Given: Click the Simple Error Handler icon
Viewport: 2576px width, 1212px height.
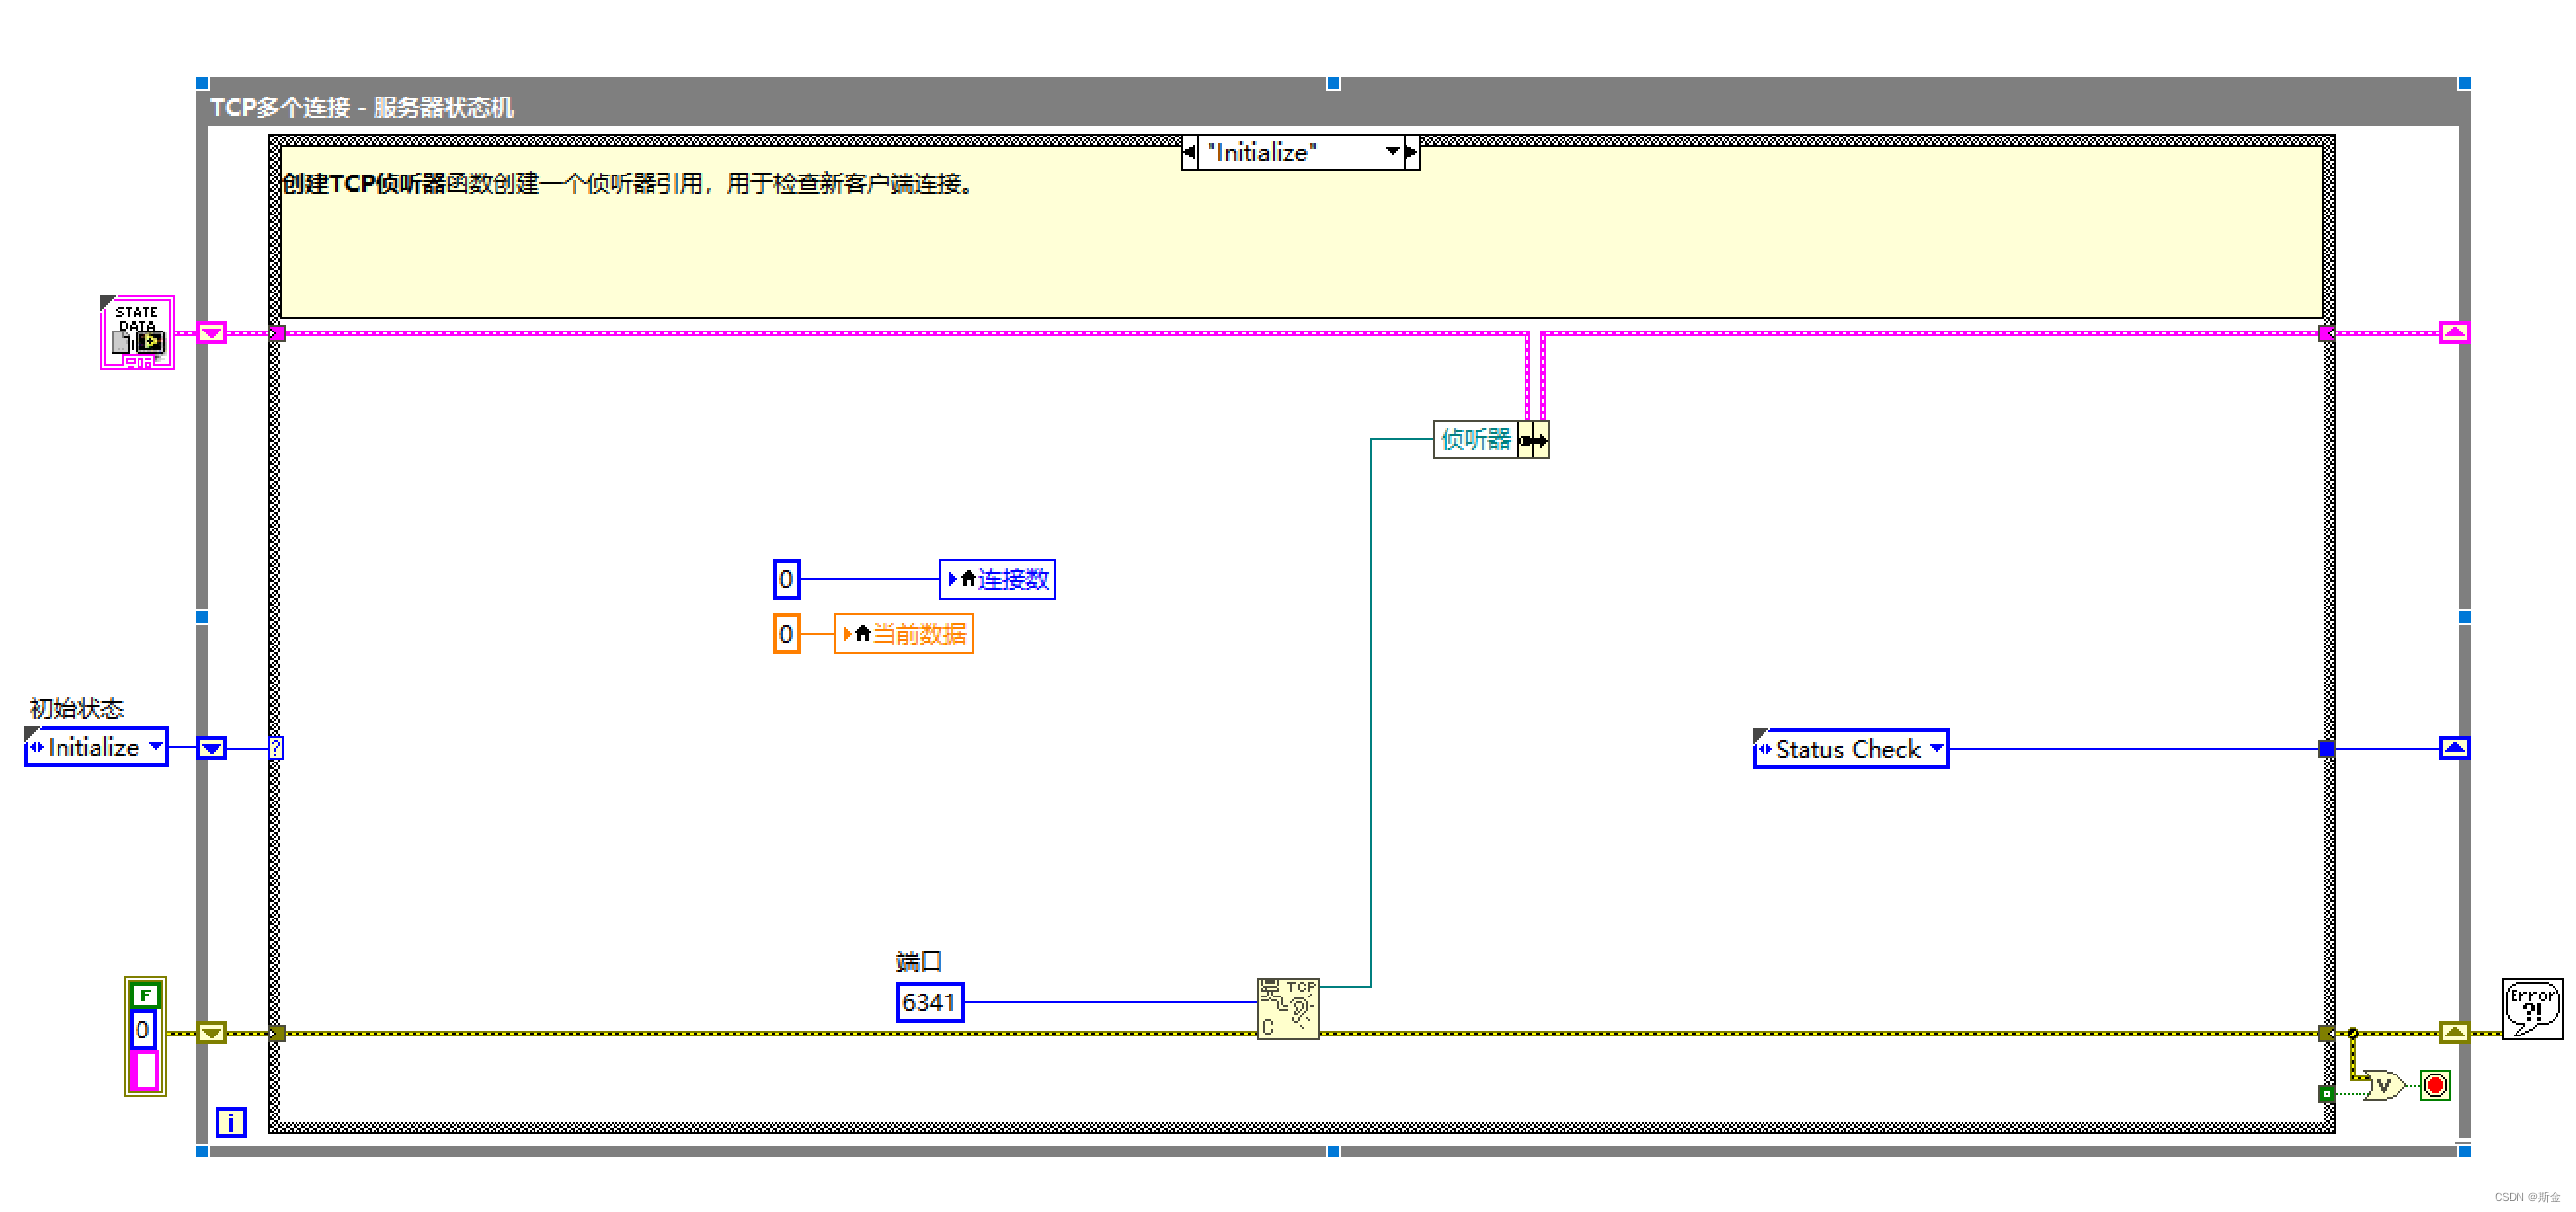Looking at the screenshot, I should 2531,1008.
